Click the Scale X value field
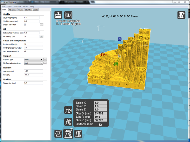Image resolution: width=190 pixels, height=142 pixels. click(x=101, y=103)
